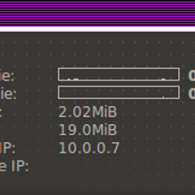The image size is (195, 195).
Task: Click the 19.0MiB value
Action: pos(88,130)
